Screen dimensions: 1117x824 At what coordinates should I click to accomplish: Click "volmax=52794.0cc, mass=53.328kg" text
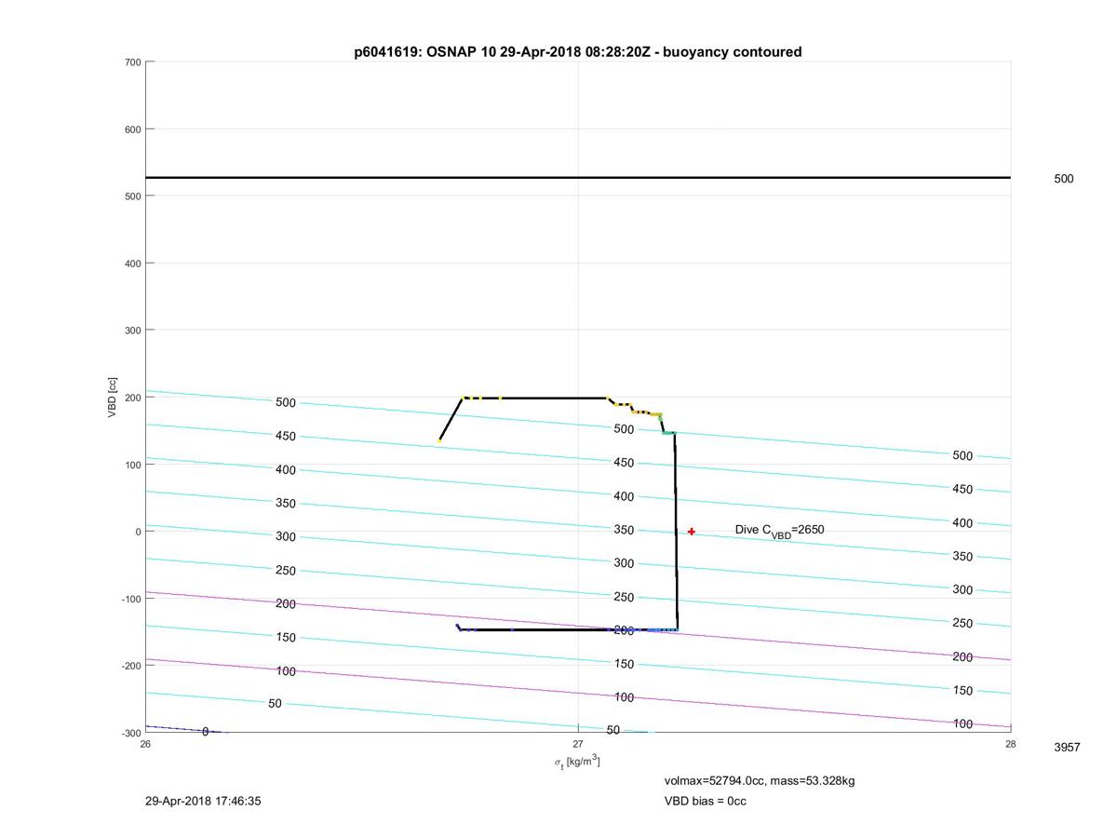760,780
